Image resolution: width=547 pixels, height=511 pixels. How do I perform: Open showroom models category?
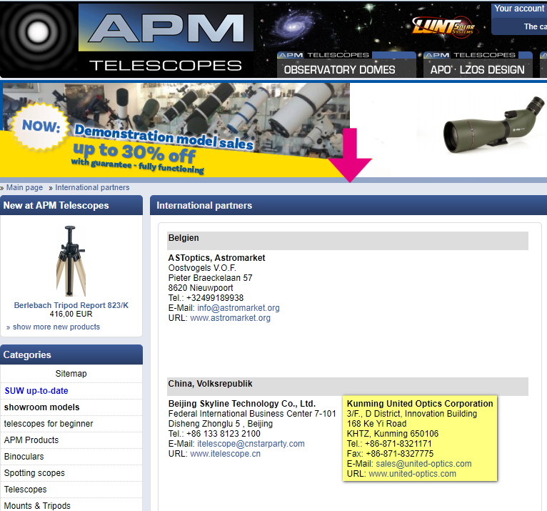(x=41, y=407)
